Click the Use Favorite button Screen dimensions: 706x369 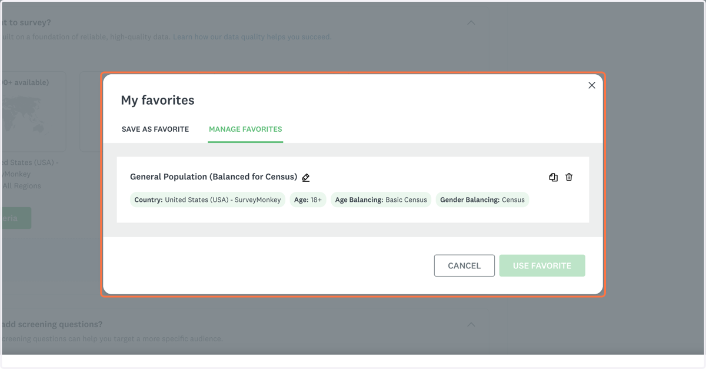(542, 265)
